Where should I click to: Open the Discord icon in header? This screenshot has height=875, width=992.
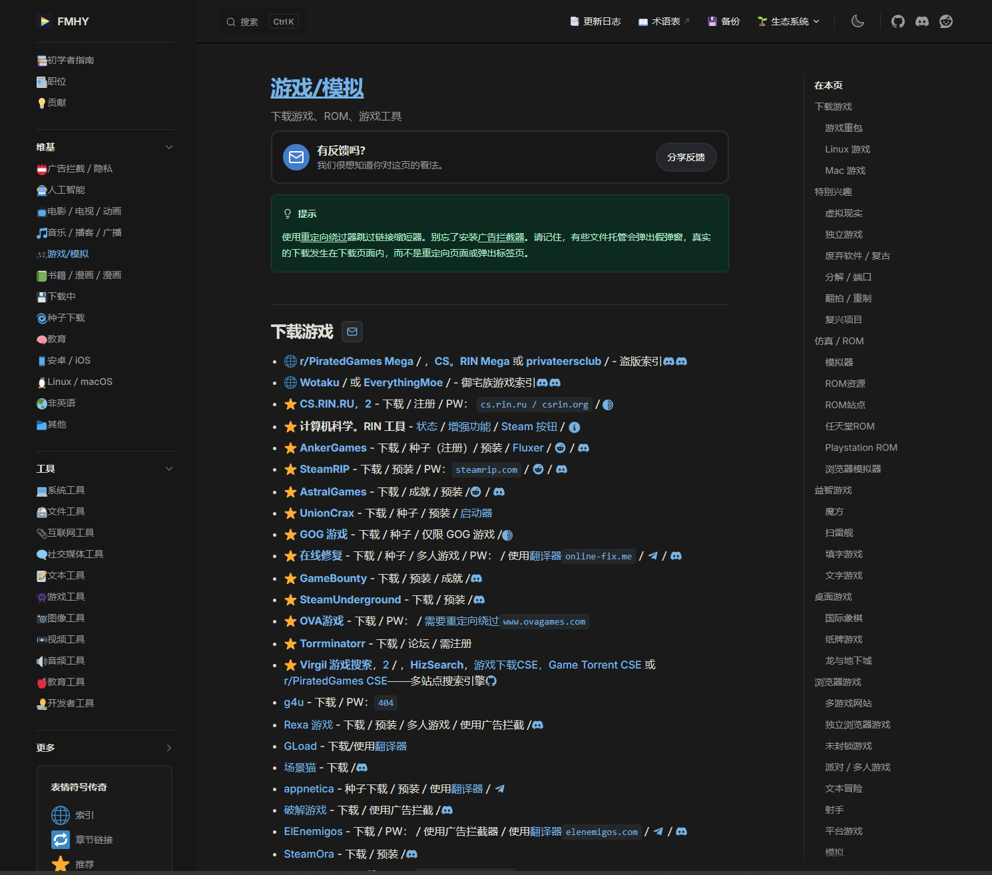922,21
